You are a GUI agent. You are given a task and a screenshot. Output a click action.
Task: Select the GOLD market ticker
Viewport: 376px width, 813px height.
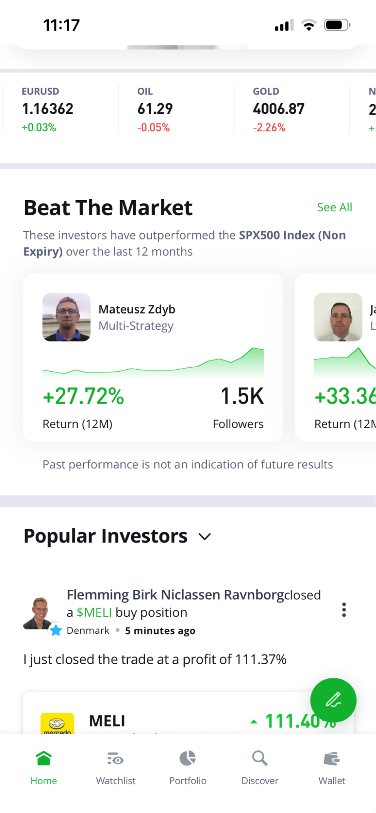(x=278, y=108)
